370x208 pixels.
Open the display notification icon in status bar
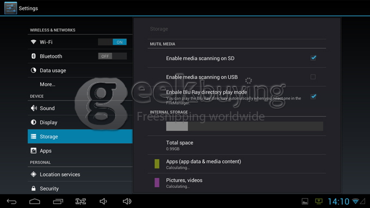tap(319, 201)
